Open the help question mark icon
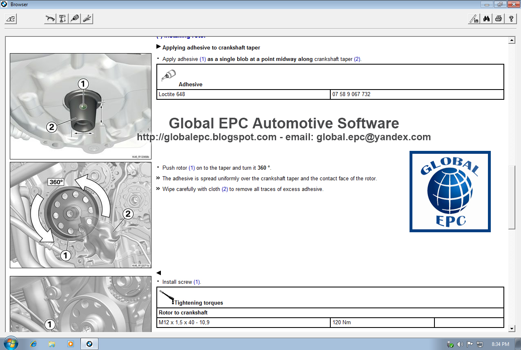Image resolution: width=521 pixels, height=350 pixels. [x=511, y=18]
